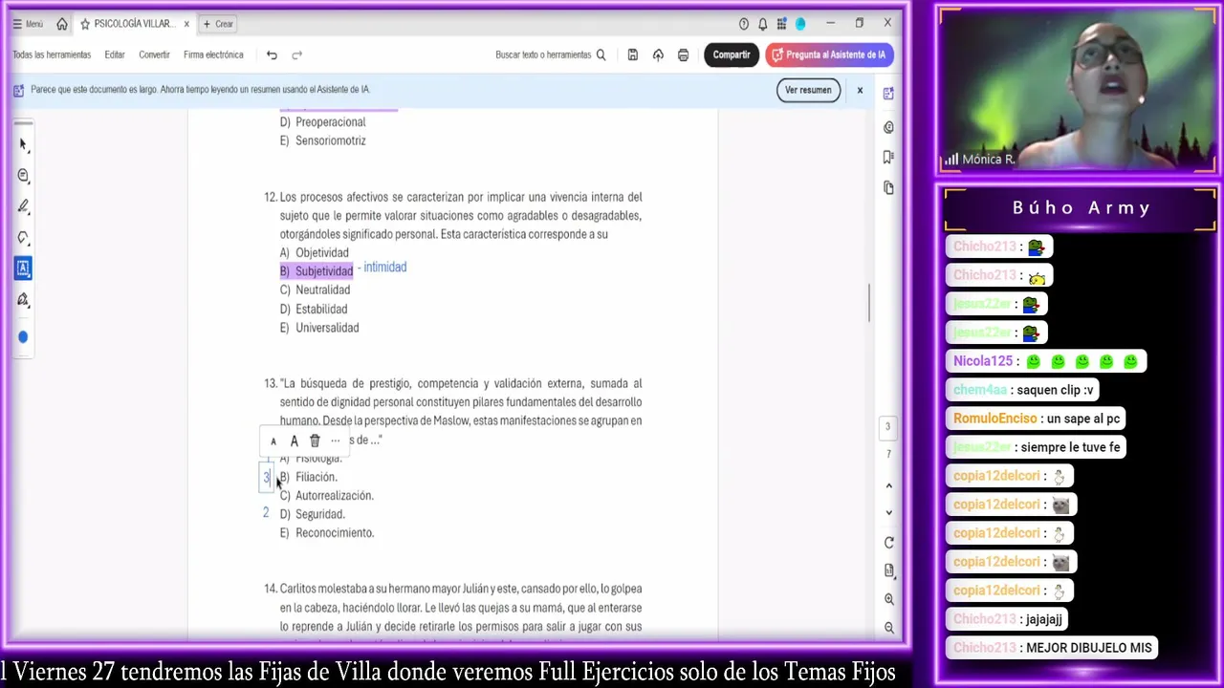
Task: Click the Compartir button
Action: point(732,54)
